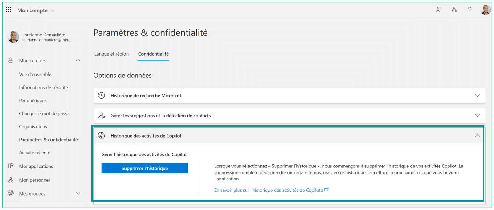The height and width of the screenshot is (210, 494).
Task: Expand Historique de recherche Microsoft section
Action: pyautogui.click(x=477, y=96)
